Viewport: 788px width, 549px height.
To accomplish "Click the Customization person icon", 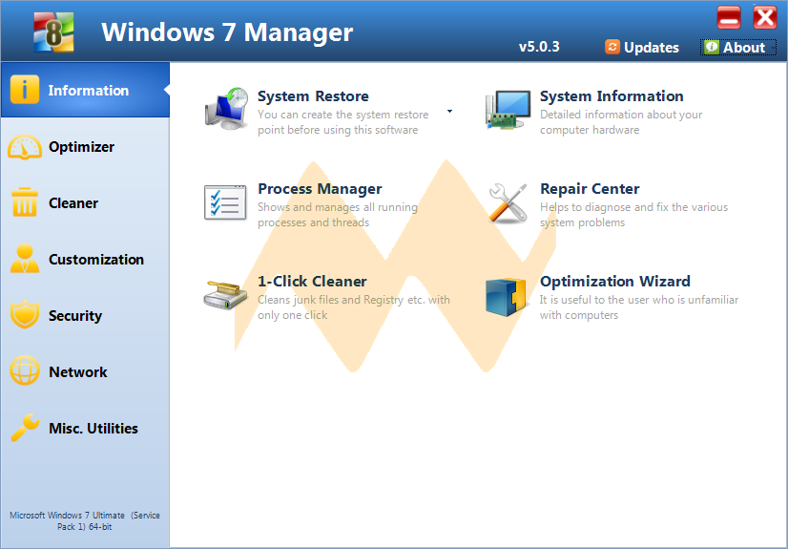I will [x=25, y=259].
